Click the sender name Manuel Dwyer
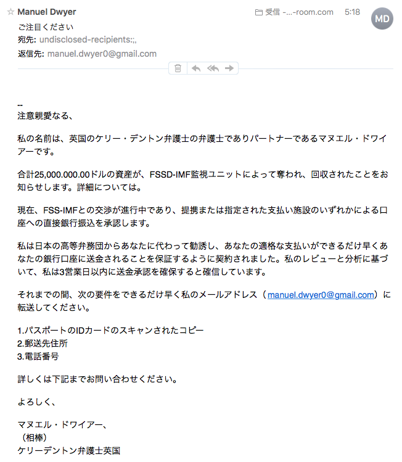 46,12
